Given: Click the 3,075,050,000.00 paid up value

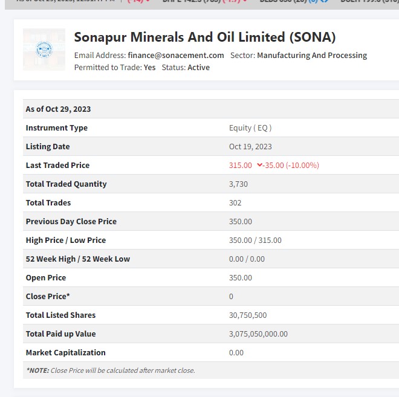Looking at the screenshot, I should pyautogui.click(x=258, y=334).
